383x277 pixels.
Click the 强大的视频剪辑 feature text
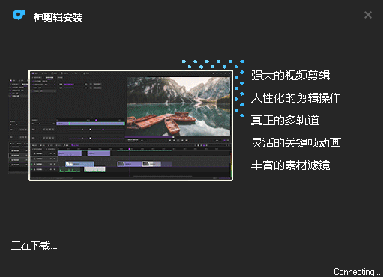point(290,76)
